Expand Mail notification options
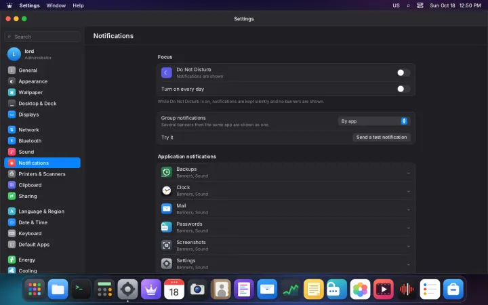Screen dimensions: 488x305 click(x=408, y=209)
